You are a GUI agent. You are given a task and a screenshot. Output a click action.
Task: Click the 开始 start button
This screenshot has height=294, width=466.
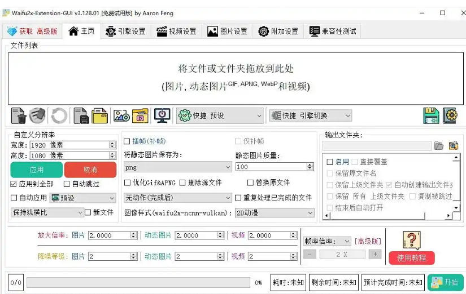446,282
